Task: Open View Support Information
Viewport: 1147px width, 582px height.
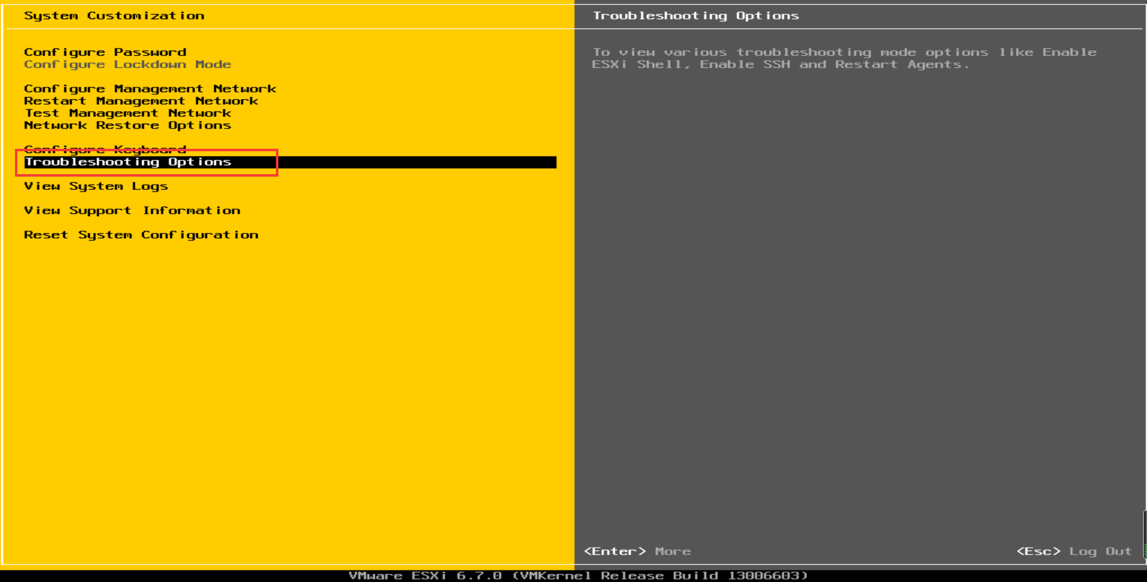Action: 132,211
